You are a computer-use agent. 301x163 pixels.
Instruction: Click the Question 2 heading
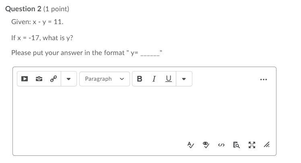tap(23, 8)
